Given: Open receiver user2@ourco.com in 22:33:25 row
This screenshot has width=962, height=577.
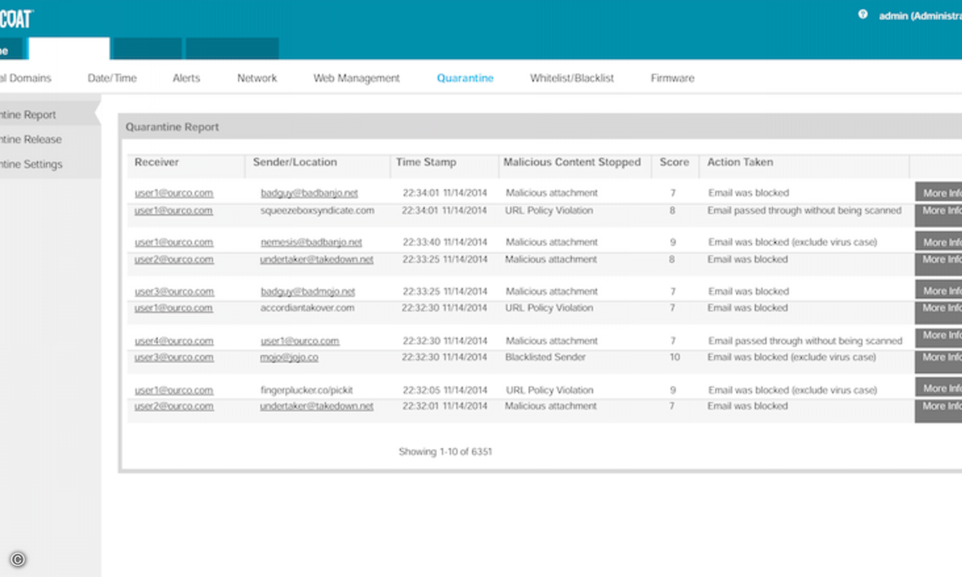Looking at the screenshot, I should [x=174, y=260].
